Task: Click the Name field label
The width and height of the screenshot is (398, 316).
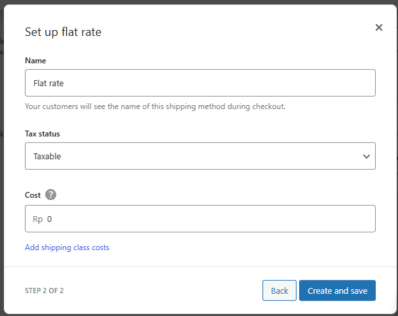Action: click(x=35, y=60)
